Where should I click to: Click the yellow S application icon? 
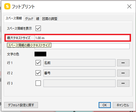pyautogui.click(x=7, y=6)
